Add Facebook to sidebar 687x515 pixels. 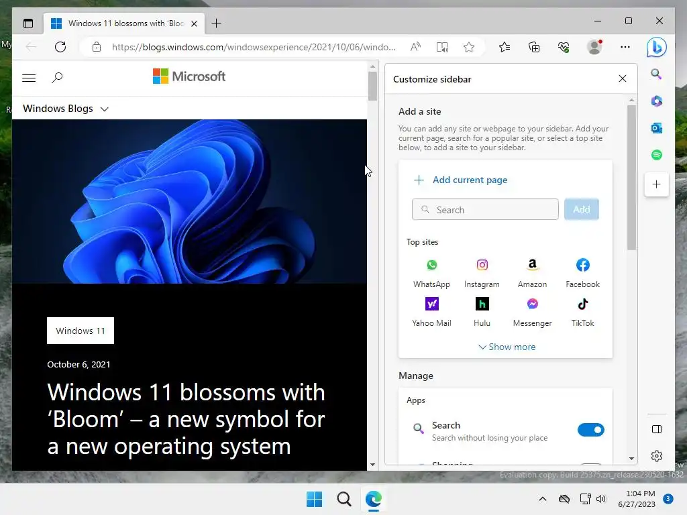[583, 273]
